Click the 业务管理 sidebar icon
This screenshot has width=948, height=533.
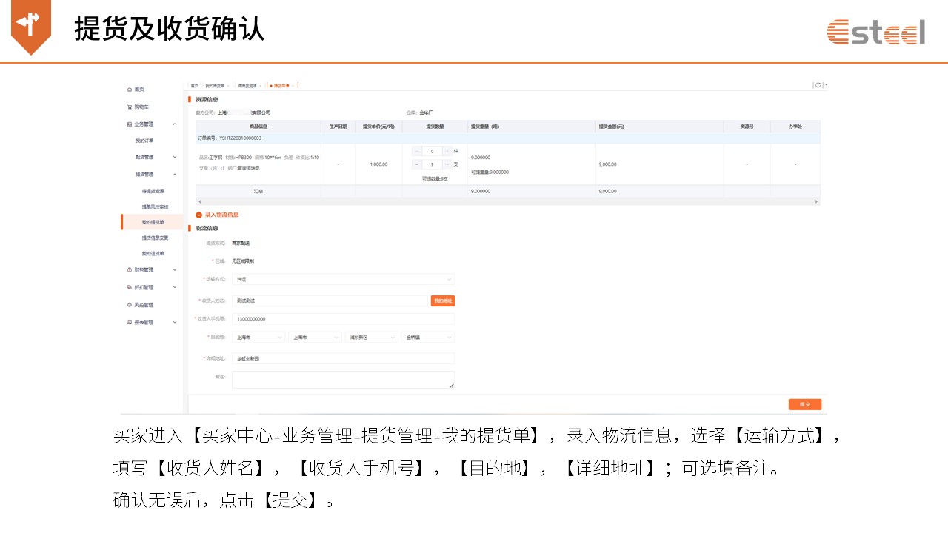tap(129, 124)
